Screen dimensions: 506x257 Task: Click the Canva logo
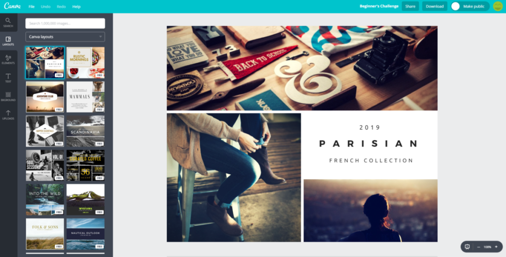(12, 6)
